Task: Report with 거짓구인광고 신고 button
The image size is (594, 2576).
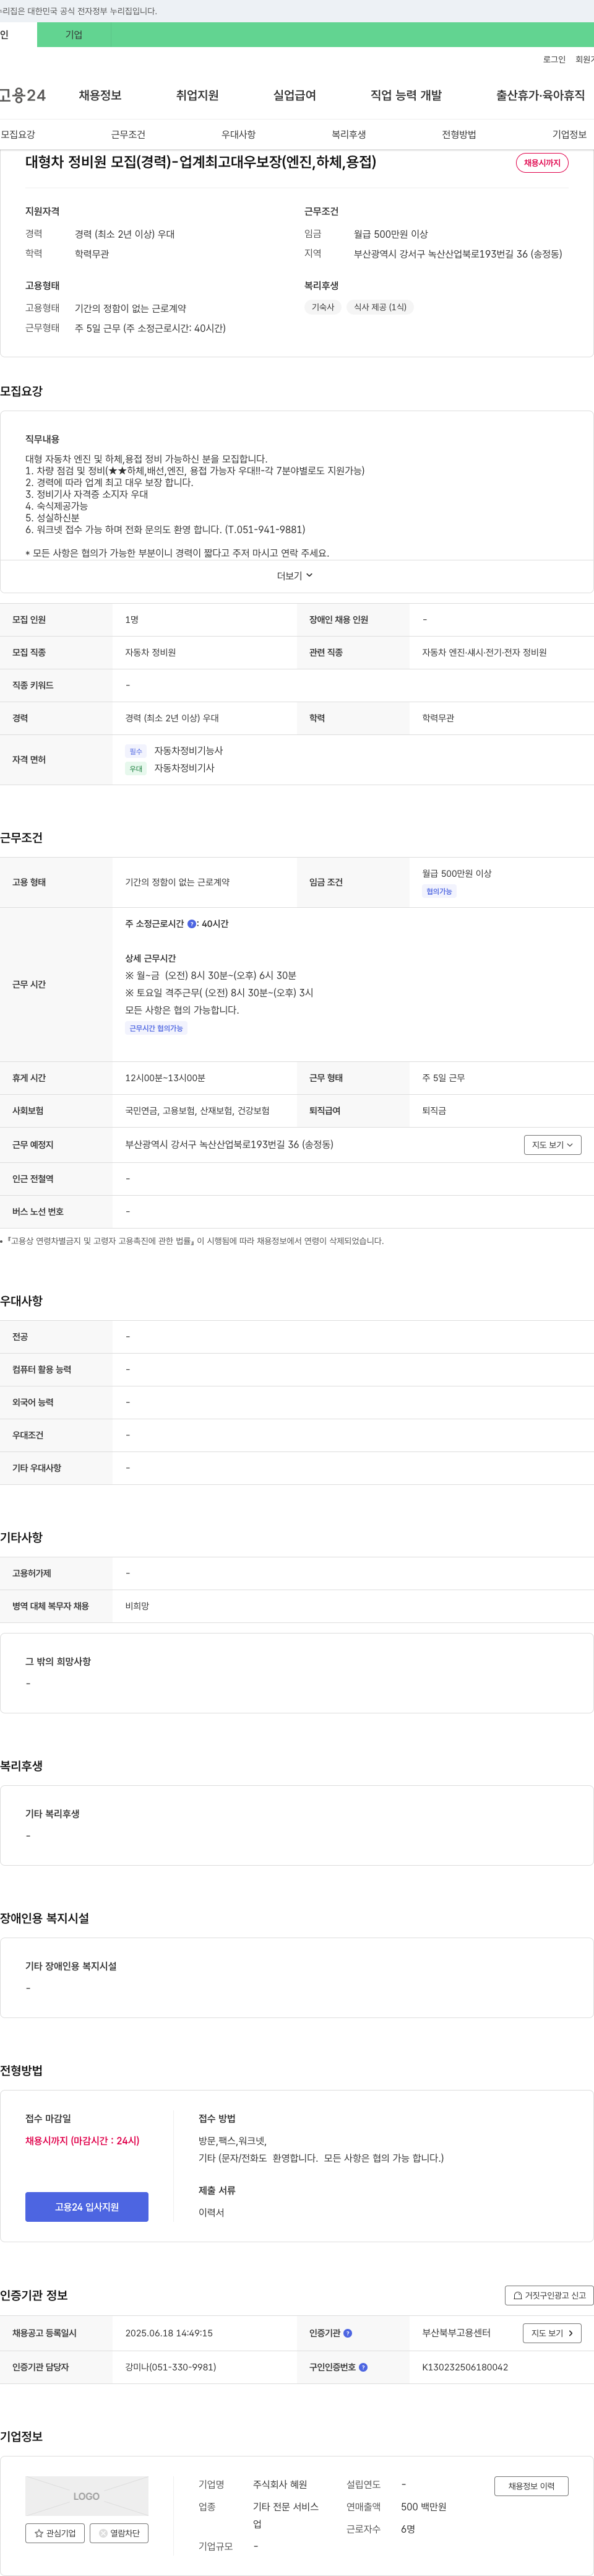Action: [549, 2295]
